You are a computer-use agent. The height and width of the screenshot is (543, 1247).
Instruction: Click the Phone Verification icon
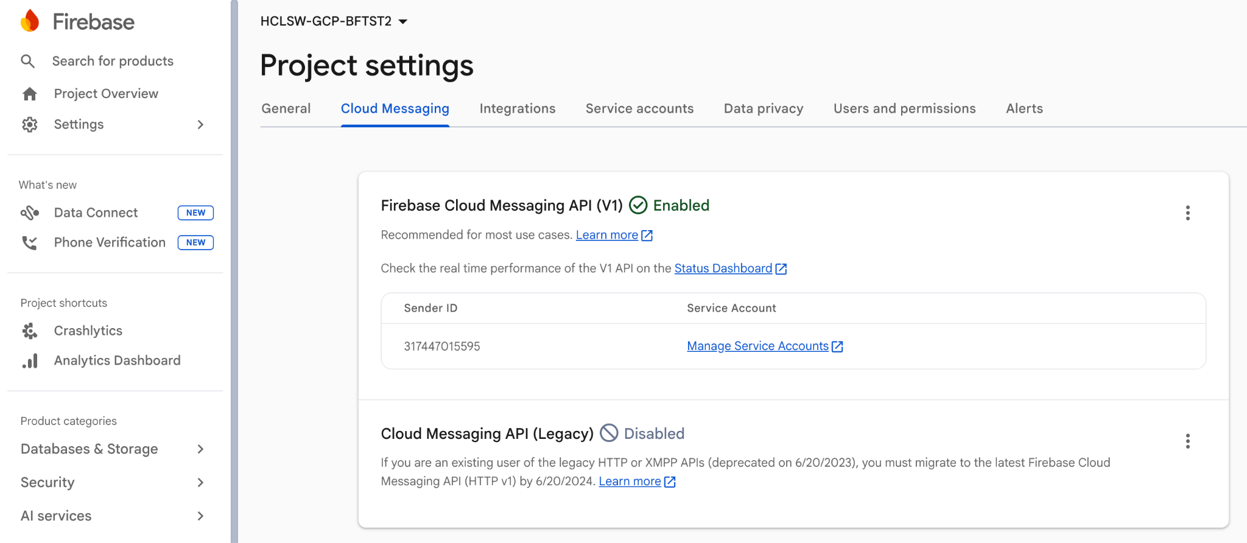tap(30, 242)
